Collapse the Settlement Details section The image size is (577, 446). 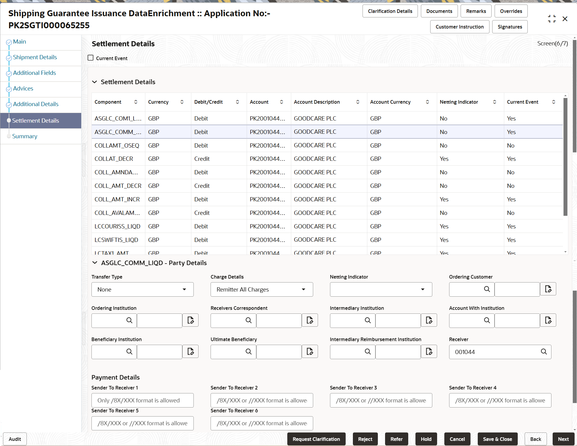(95, 82)
